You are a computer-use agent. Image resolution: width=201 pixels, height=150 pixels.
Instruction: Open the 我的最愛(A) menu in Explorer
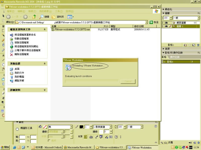tap(45, 11)
